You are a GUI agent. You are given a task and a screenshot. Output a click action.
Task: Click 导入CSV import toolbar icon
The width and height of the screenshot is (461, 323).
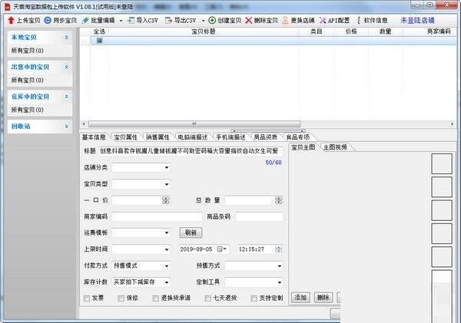[131, 19]
